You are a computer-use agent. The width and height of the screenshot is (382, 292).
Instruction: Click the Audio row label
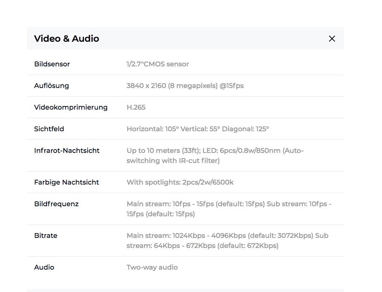coord(44,267)
